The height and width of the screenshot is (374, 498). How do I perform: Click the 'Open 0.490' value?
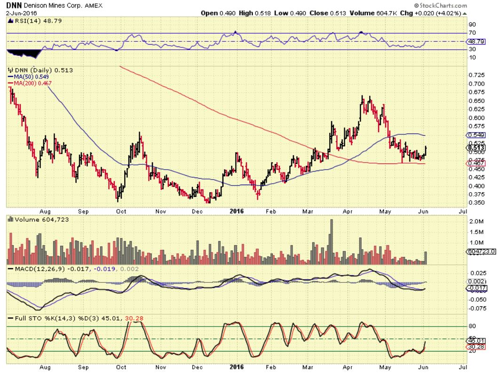(x=218, y=13)
